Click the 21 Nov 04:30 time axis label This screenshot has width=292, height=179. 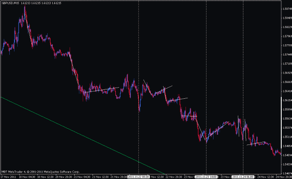click(x=82, y=177)
